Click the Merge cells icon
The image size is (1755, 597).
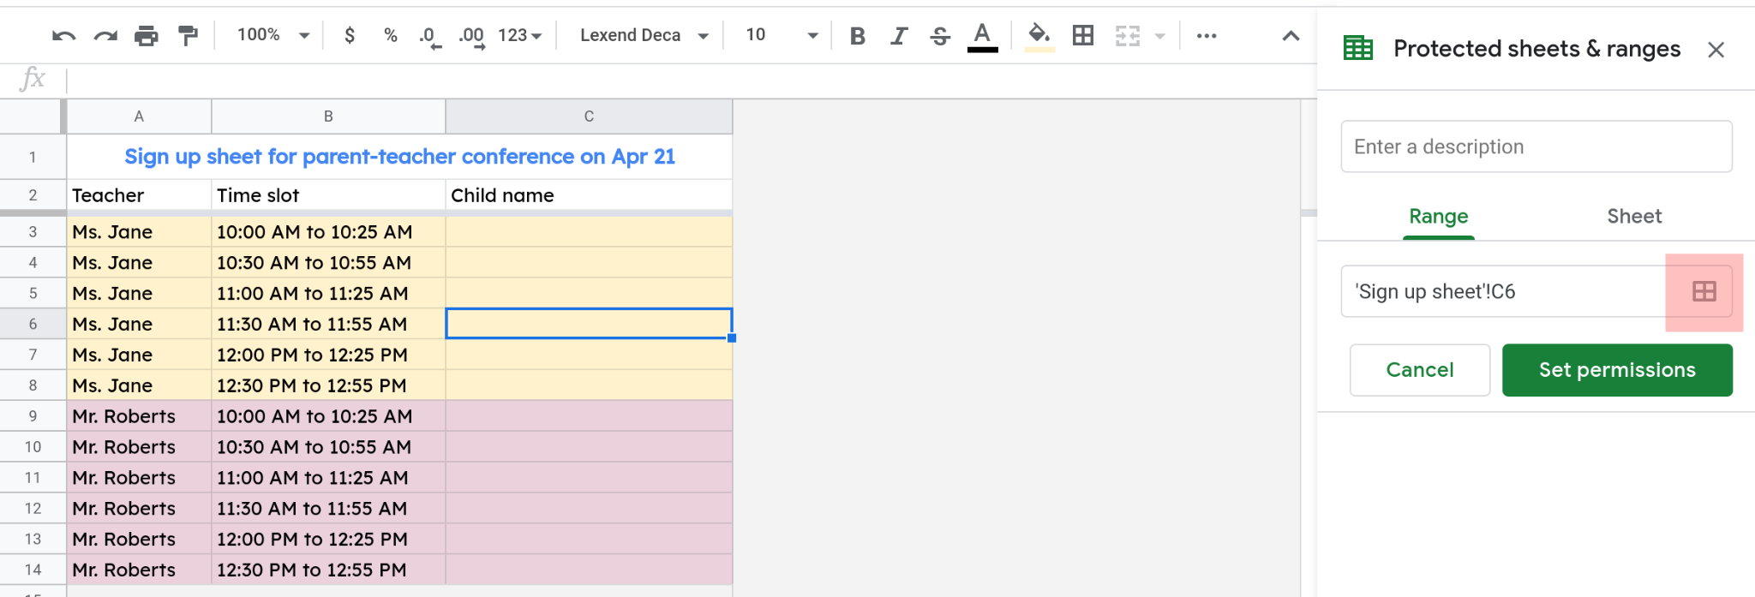pyautogui.click(x=1128, y=36)
